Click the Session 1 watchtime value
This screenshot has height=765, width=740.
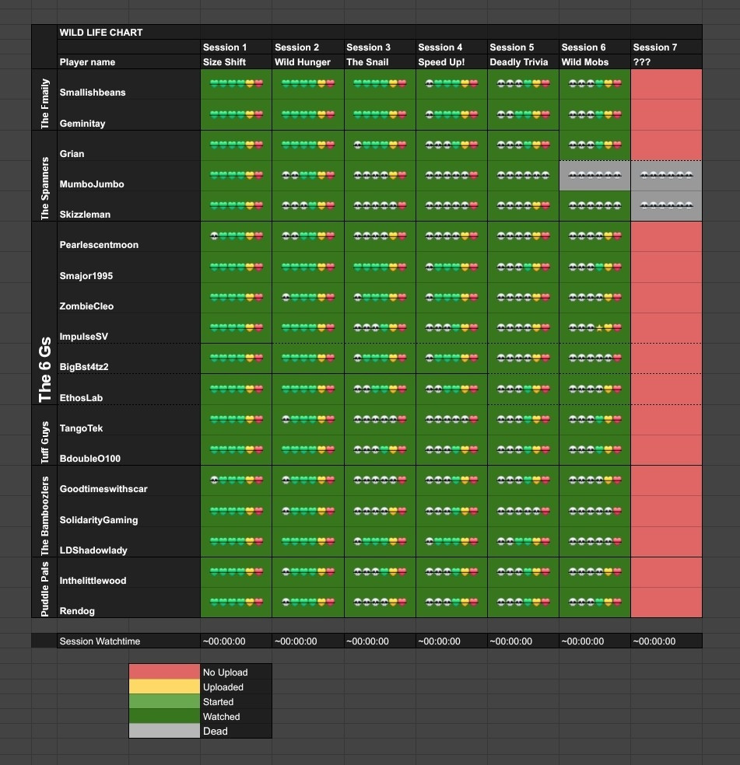[x=236, y=641]
